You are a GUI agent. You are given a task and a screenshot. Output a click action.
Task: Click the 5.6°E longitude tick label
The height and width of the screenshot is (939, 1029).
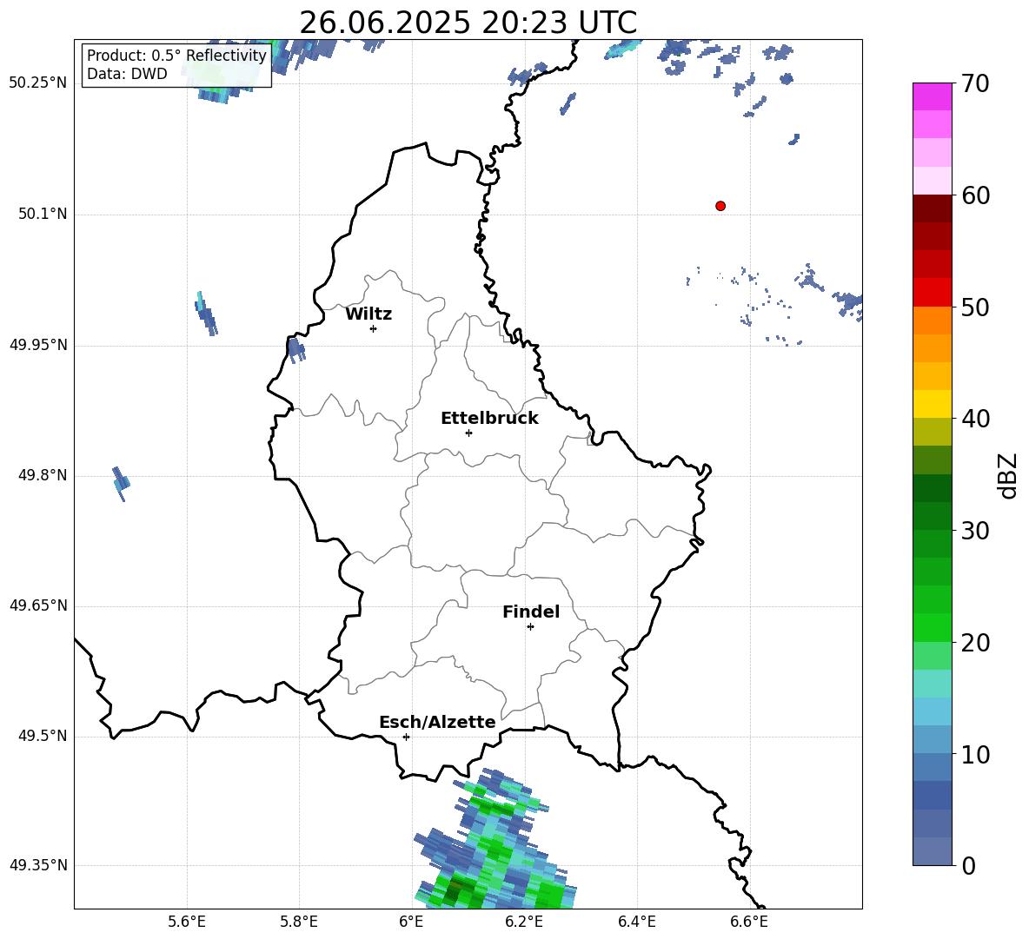pos(187,922)
